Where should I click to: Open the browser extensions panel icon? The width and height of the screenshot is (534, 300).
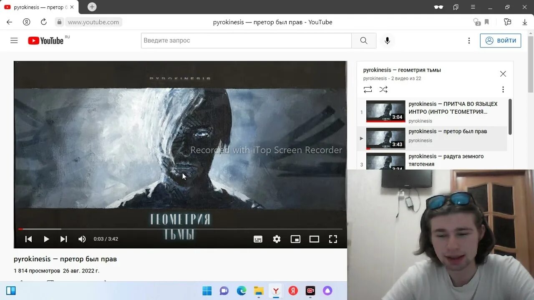coord(507,22)
